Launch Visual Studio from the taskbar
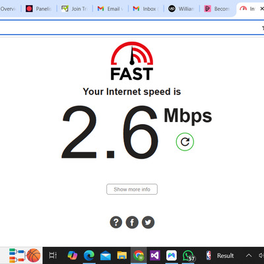 tap(155, 255)
